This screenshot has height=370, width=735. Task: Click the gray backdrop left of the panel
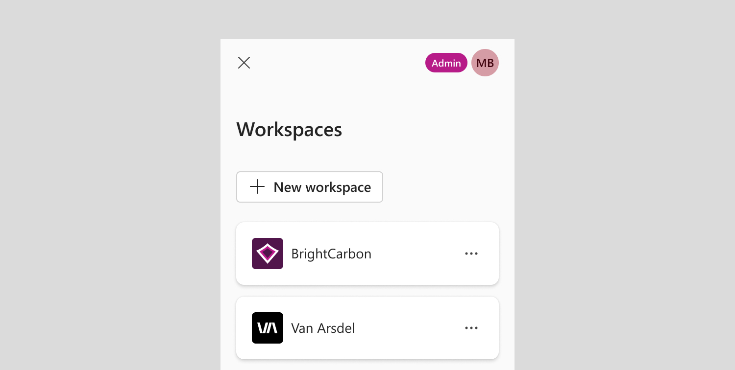click(x=110, y=196)
